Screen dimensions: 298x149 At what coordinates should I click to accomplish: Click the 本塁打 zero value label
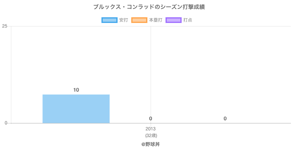click(x=150, y=119)
